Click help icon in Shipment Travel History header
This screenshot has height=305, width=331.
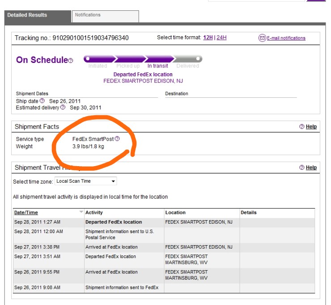(301, 167)
